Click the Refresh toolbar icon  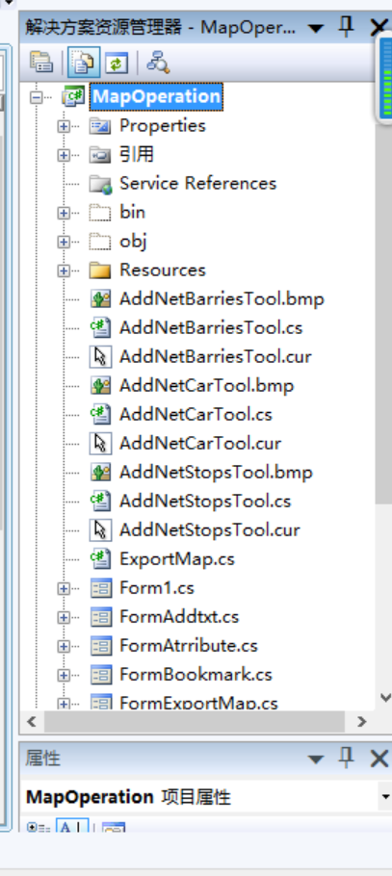tap(116, 62)
